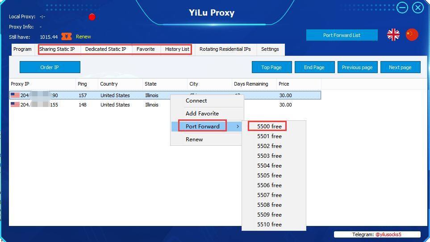
Task: Sort by the State column header
Action: click(165, 84)
